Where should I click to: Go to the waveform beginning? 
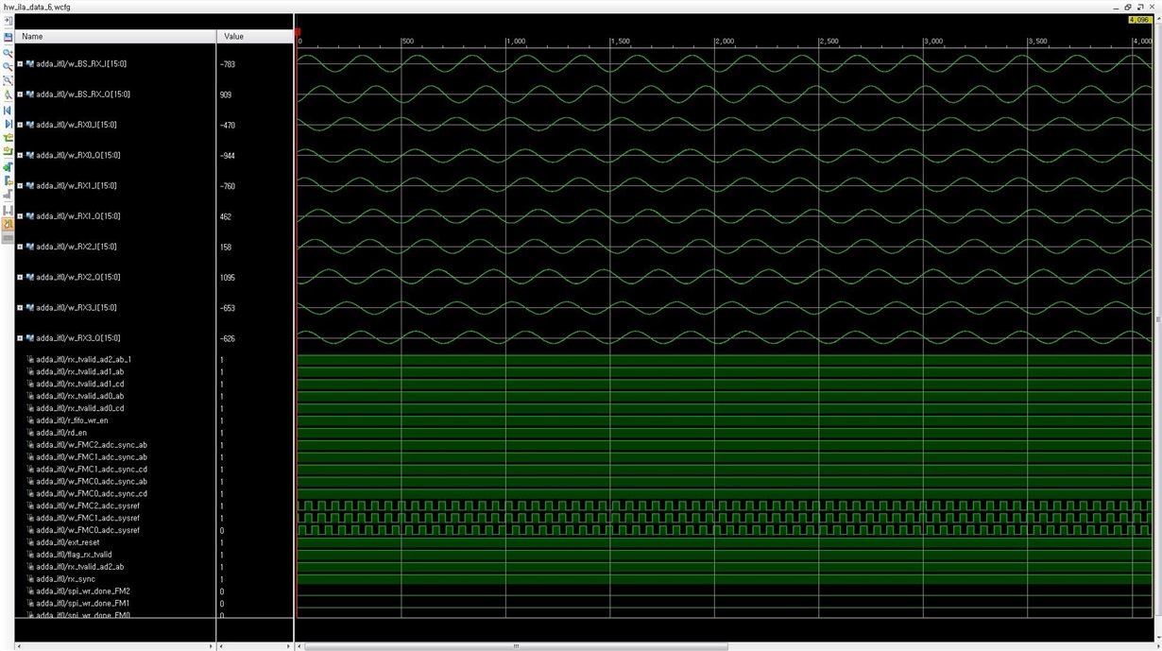tap(8, 110)
